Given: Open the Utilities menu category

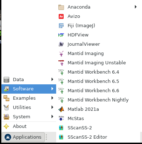Looking at the screenshot, I should [29, 108].
